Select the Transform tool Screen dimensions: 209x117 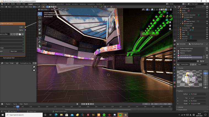coord(40,33)
